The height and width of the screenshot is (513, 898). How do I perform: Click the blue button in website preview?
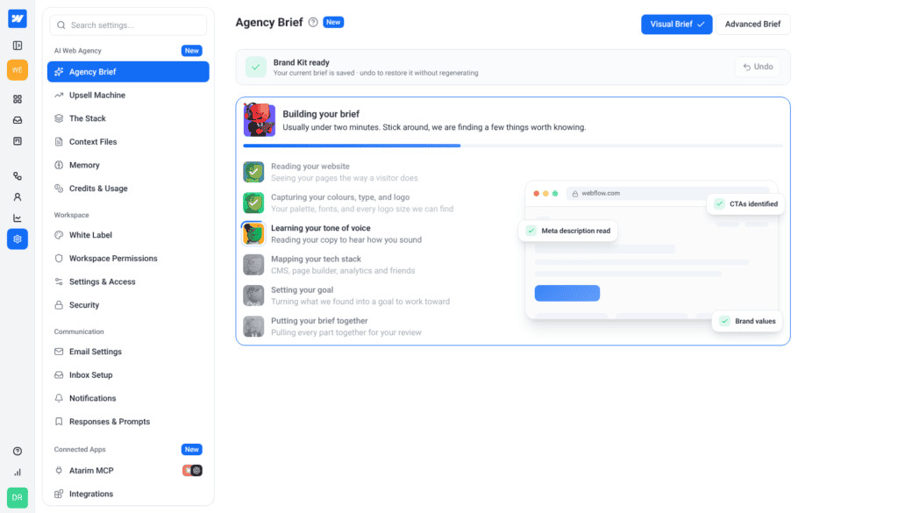[x=567, y=293]
